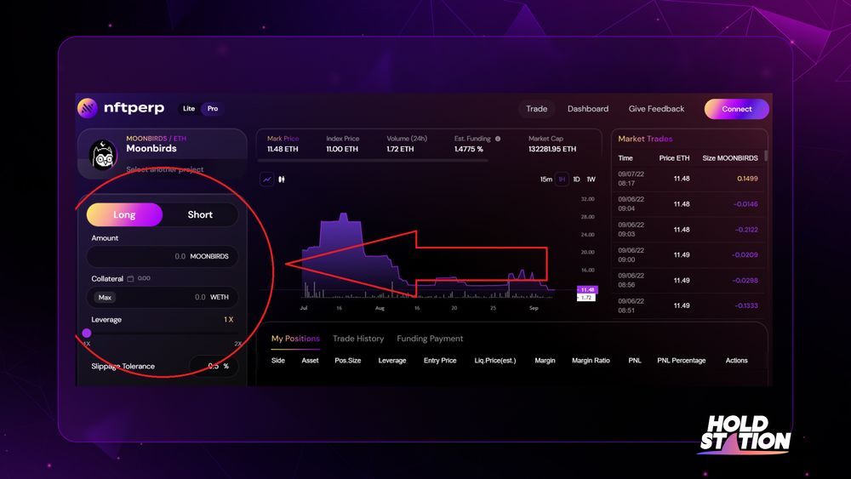Click trade size -0.0146
The height and width of the screenshot is (479, 851).
tap(745, 204)
